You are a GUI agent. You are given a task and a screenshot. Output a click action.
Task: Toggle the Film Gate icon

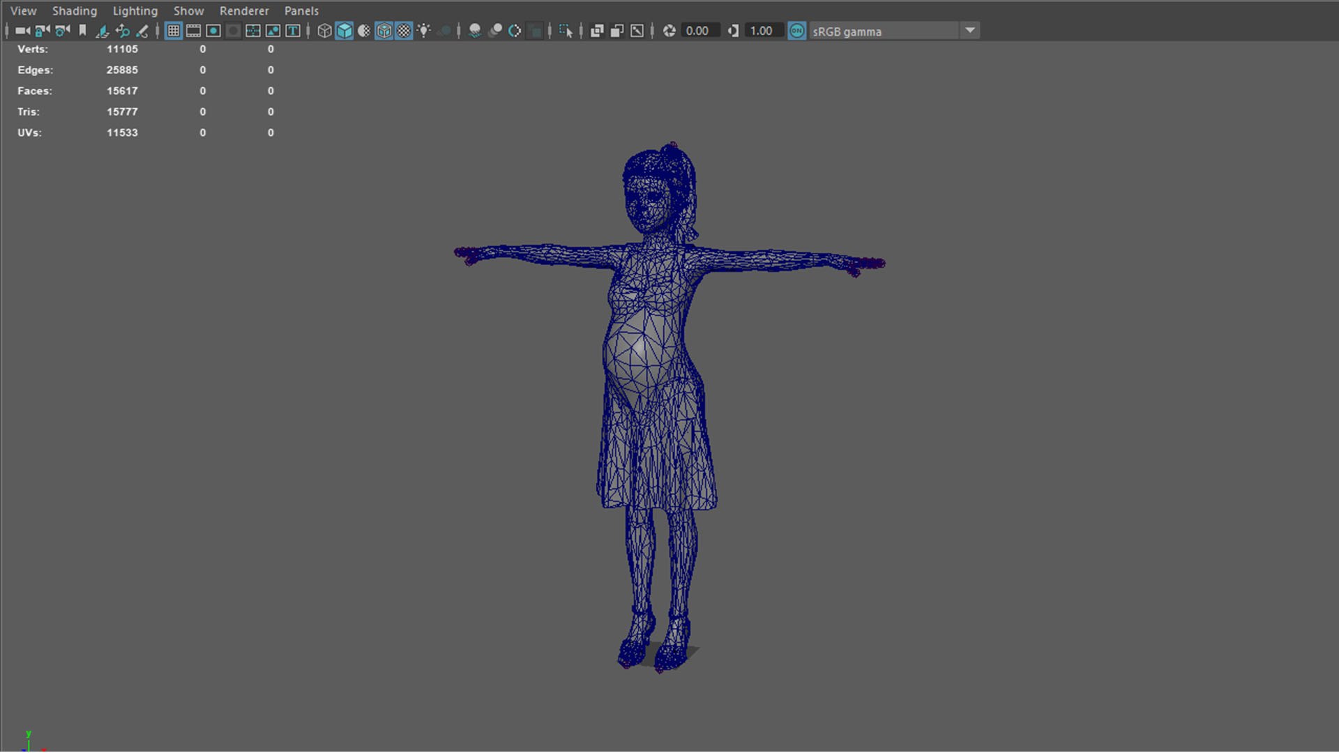193,31
